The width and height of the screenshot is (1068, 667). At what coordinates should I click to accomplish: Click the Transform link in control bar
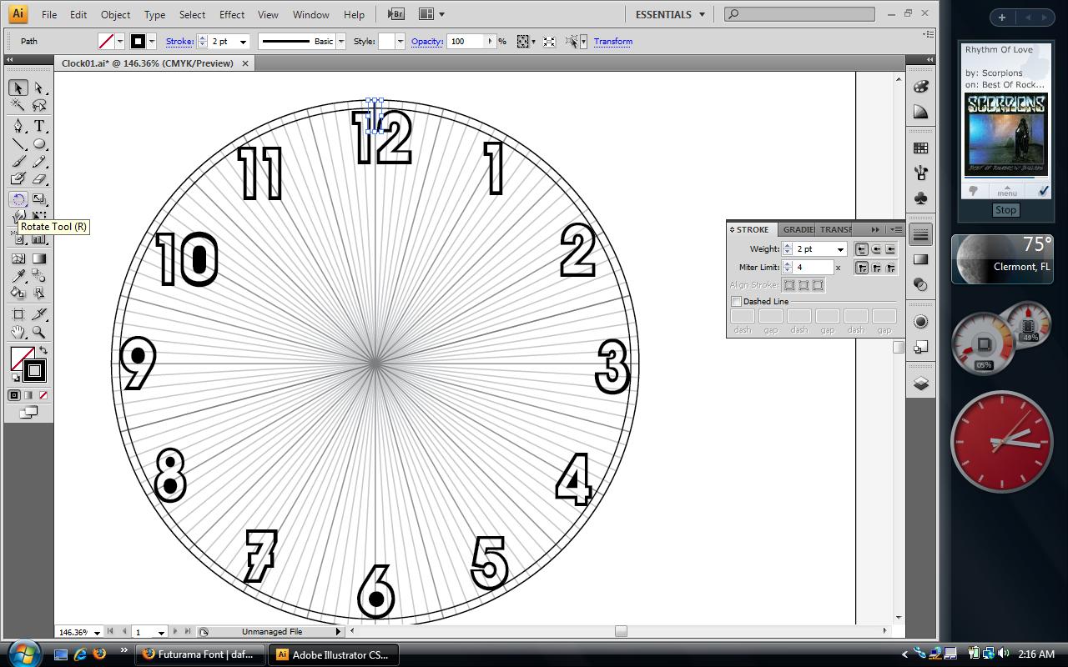point(612,41)
